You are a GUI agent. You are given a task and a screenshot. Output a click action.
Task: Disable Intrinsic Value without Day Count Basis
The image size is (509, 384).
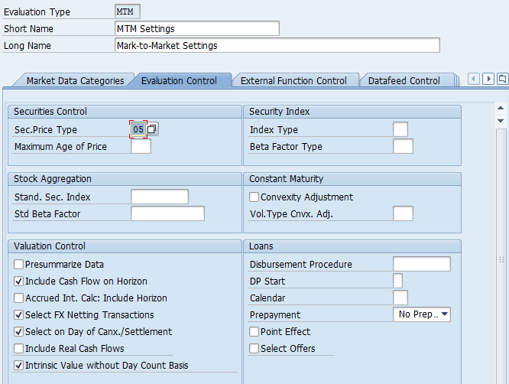pyautogui.click(x=19, y=366)
